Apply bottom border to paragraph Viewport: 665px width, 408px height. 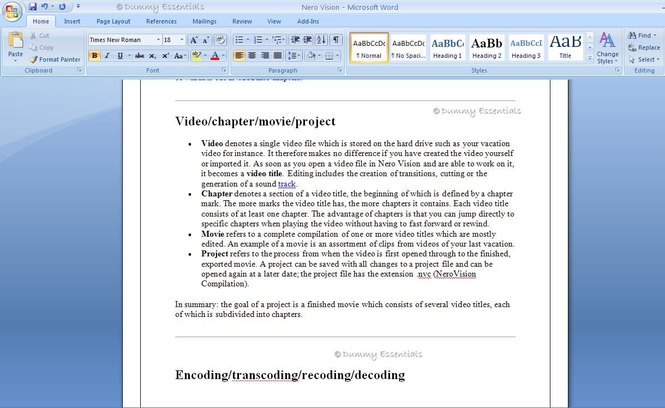329,56
